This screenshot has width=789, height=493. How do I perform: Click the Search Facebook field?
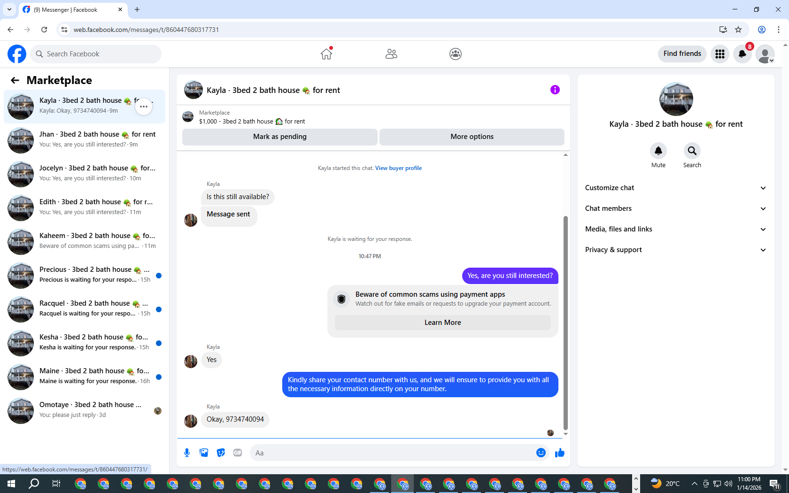[96, 54]
